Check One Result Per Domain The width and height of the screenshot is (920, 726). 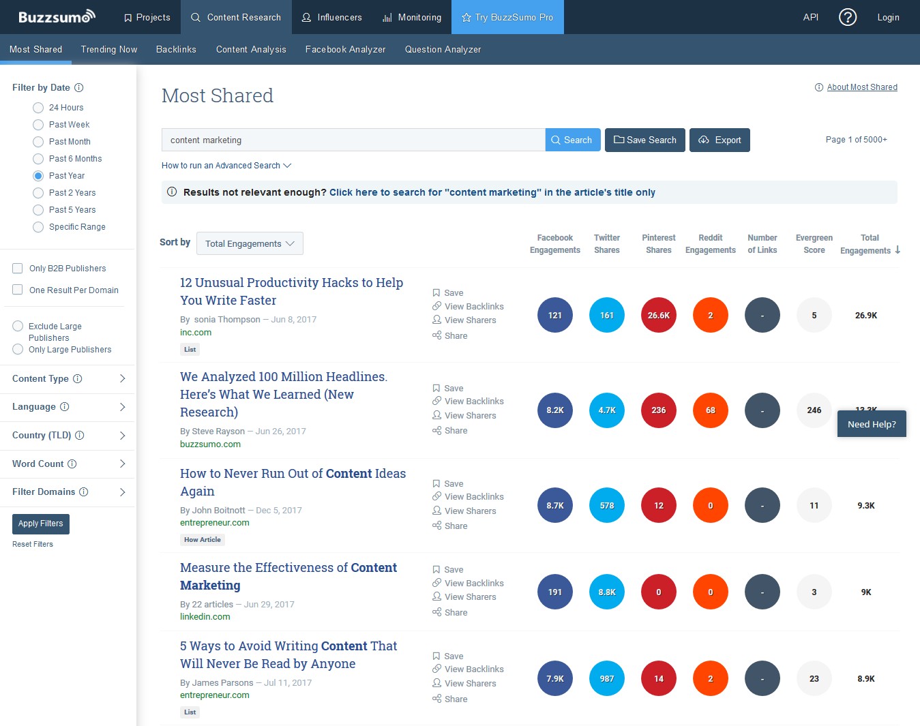[x=18, y=290]
